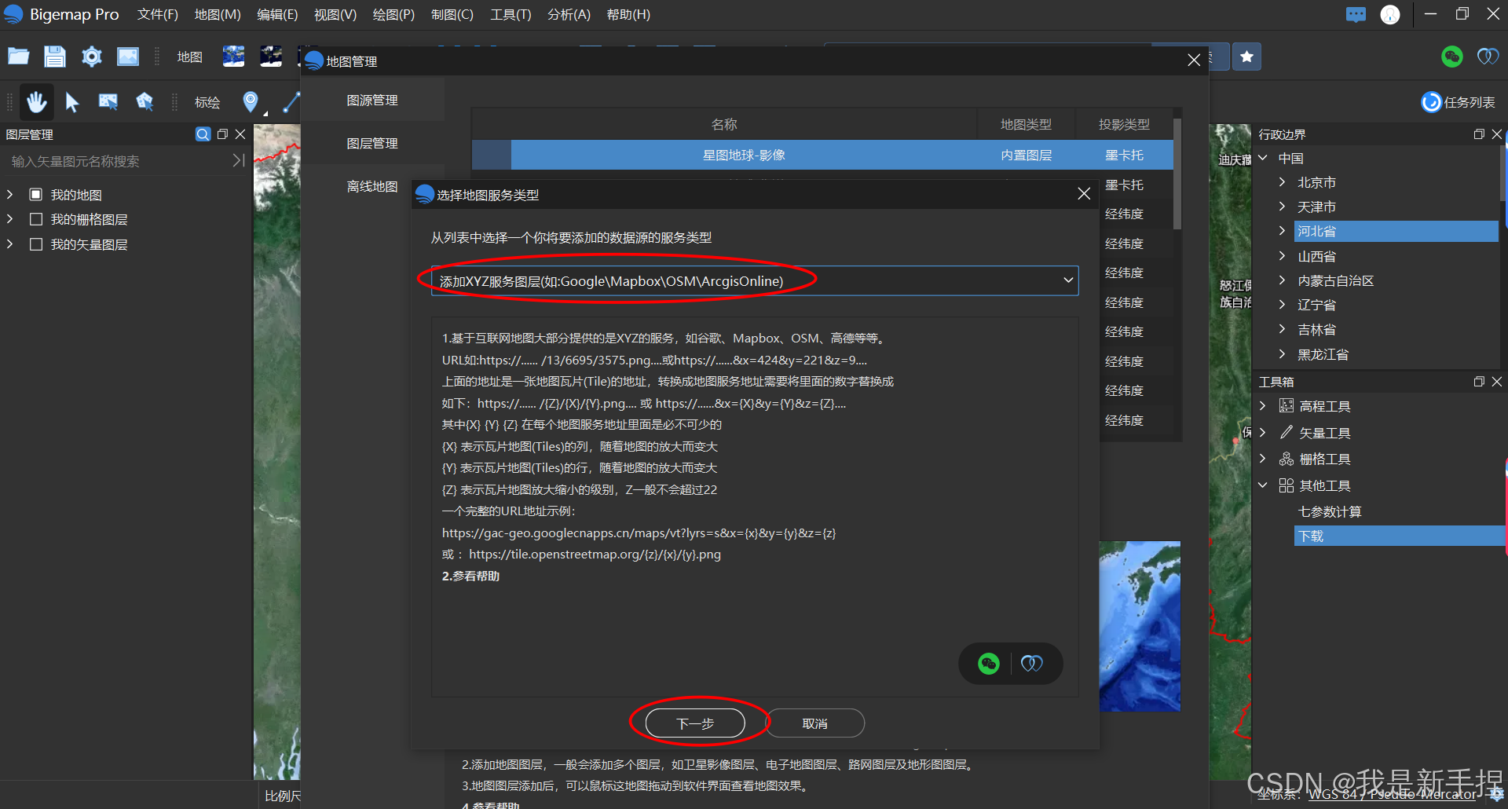1508x809 pixels.
Task: Open the 编辑(E) menu
Action: pos(277,14)
